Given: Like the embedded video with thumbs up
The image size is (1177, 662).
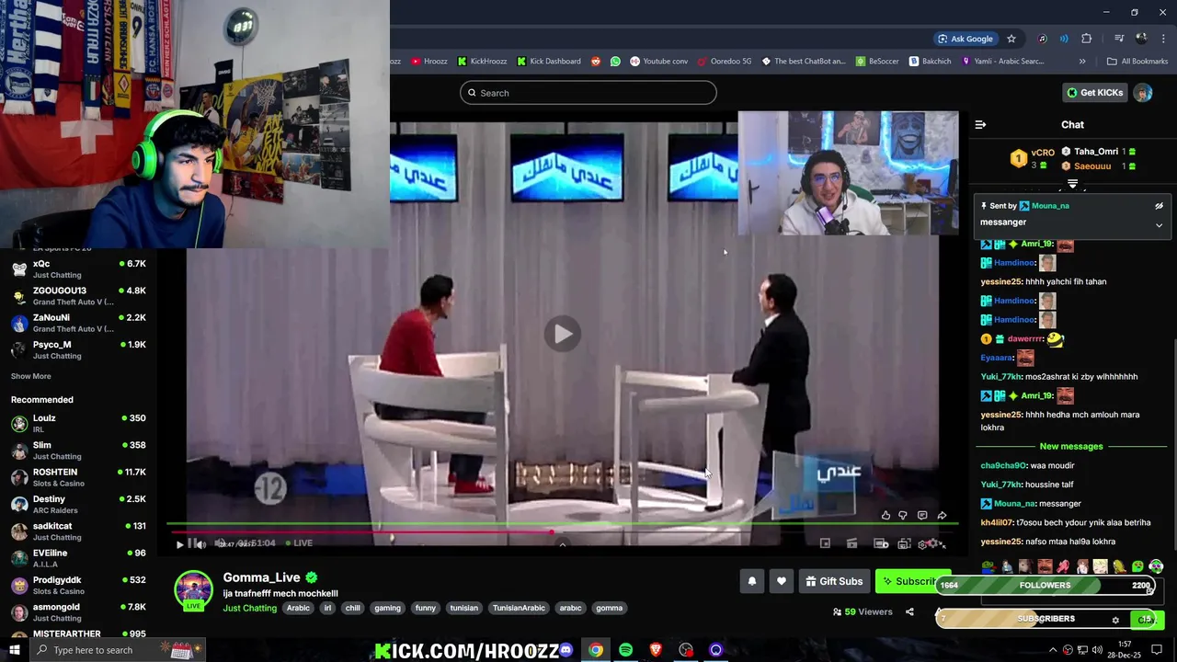Looking at the screenshot, I should 886,516.
